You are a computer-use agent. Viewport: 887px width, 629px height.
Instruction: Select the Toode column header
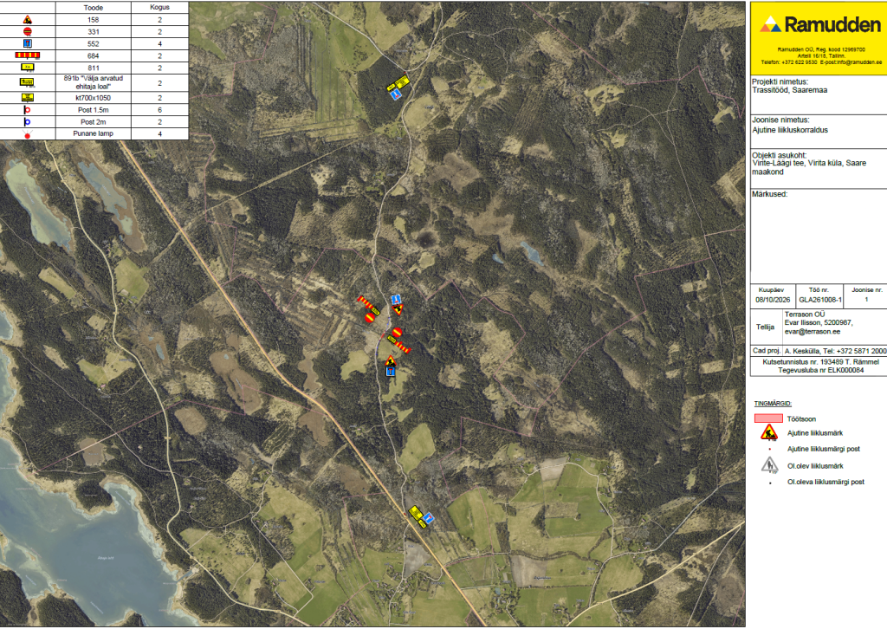tap(94, 7)
